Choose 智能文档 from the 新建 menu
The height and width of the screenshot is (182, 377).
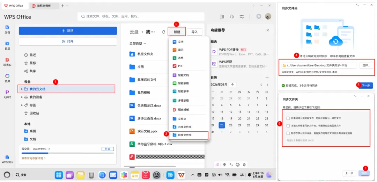pos(189,75)
